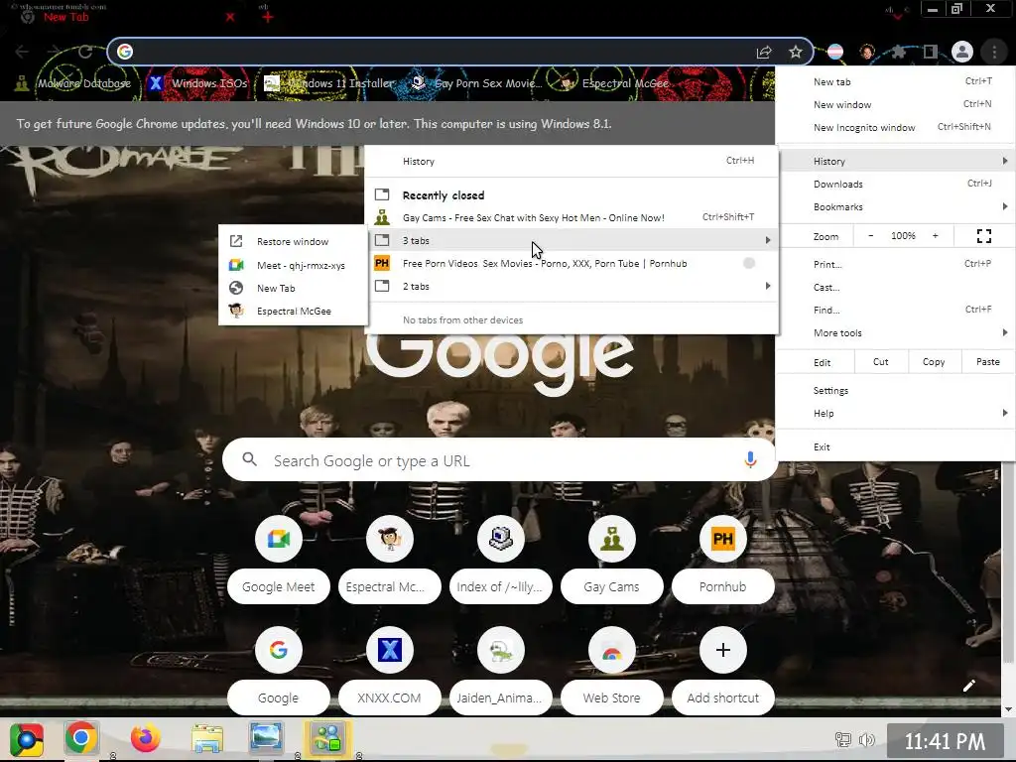Click the magnifier icon in search box
This screenshot has width=1016, height=762.
(249, 460)
